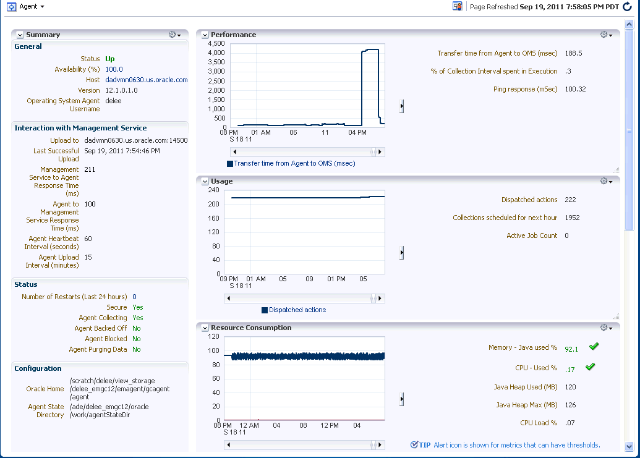This screenshot has width=640, height=458.
Task: Click left arrow on Resource Consumption scrollbar
Action: click(229, 445)
